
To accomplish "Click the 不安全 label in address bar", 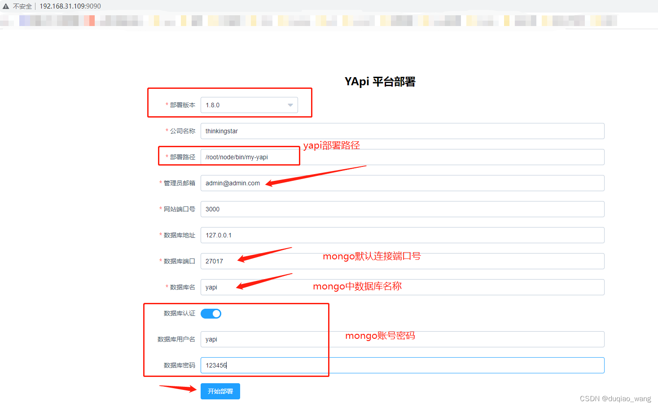I will (22, 6).
